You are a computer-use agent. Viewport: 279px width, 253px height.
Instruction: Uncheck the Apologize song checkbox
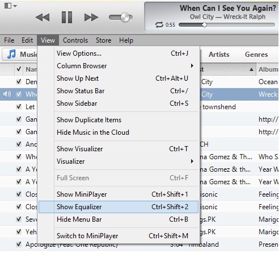(19, 244)
